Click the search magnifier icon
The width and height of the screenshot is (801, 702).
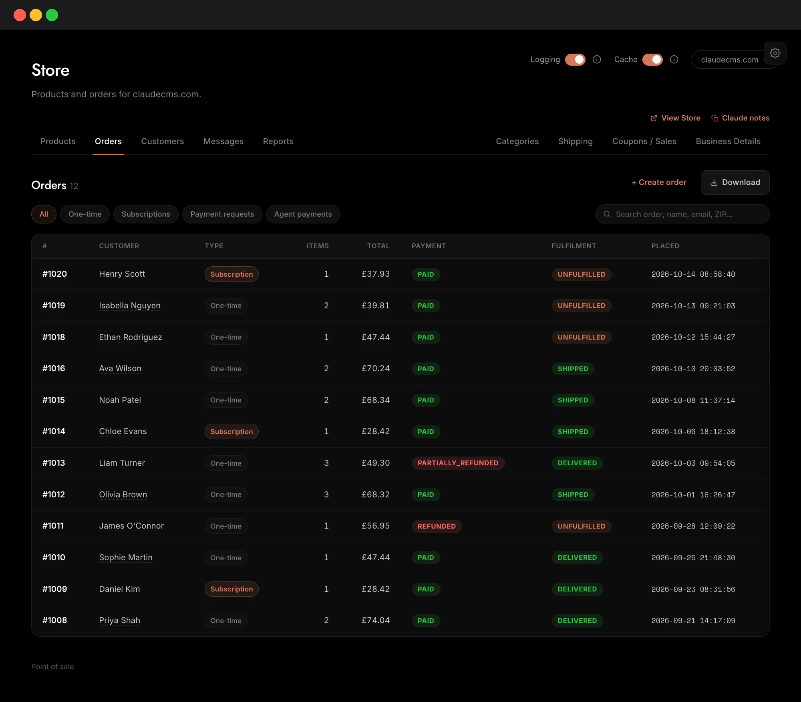pyautogui.click(x=607, y=214)
